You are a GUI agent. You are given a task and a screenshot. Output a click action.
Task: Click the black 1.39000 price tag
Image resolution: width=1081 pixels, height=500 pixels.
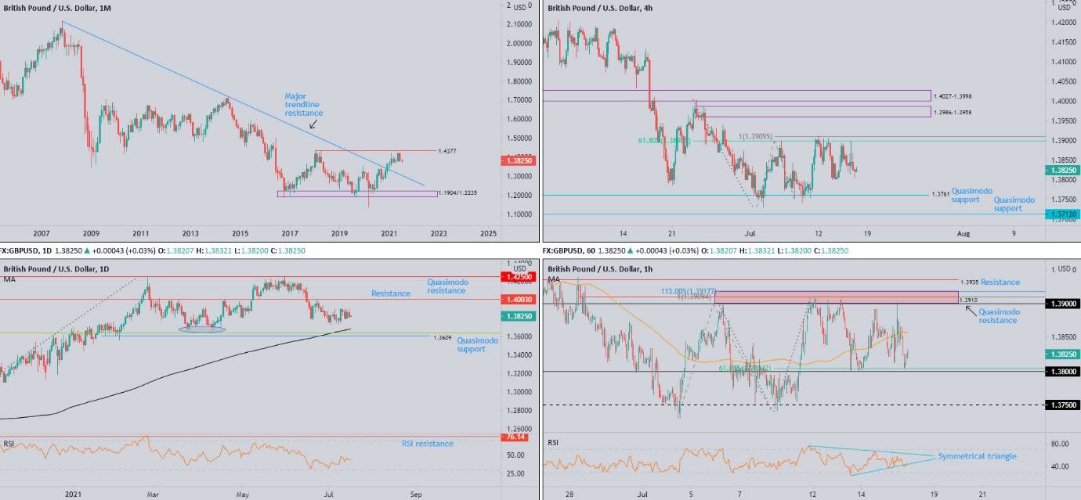1063,304
